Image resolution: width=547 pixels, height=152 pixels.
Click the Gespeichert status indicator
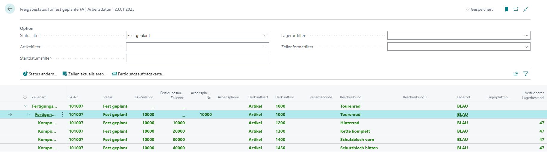(479, 9)
